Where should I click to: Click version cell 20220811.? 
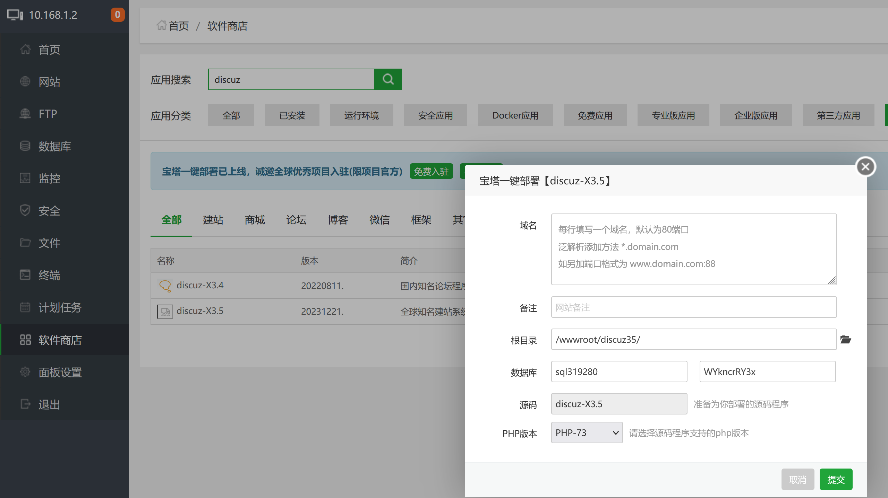[x=322, y=286]
